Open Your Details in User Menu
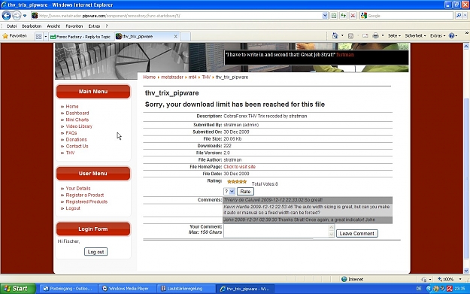The width and height of the screenshot is (470, 294). tap(78, 188)
